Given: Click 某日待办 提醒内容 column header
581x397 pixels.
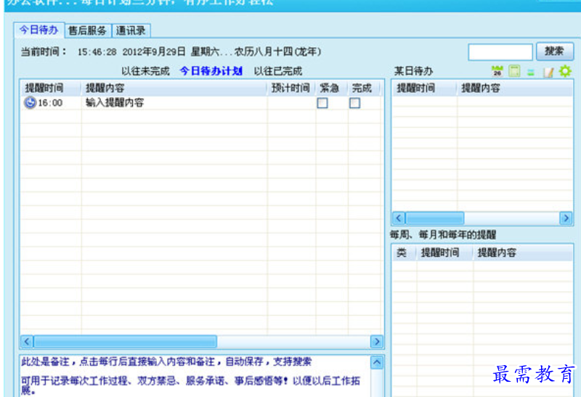Looking at the screenshot, I should coord(515,88).
